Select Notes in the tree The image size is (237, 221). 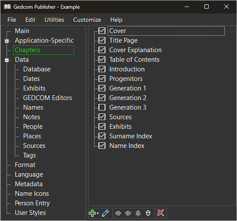[32, 117]
